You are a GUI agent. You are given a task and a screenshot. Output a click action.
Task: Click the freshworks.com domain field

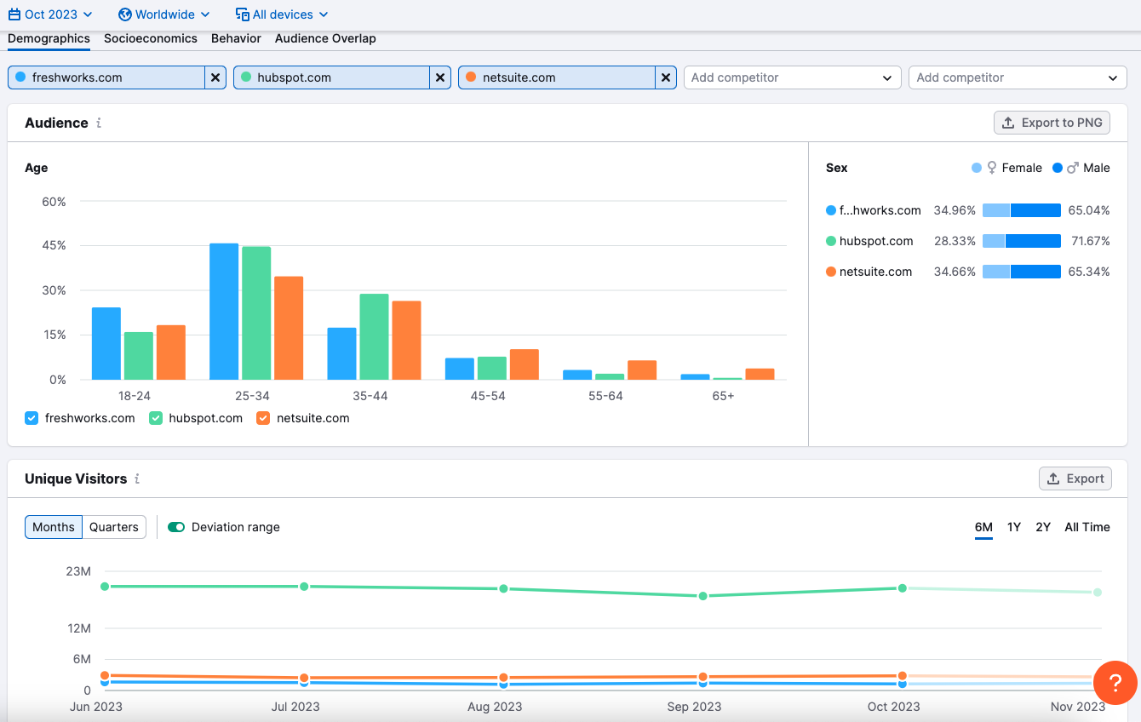tap(106, 77)
